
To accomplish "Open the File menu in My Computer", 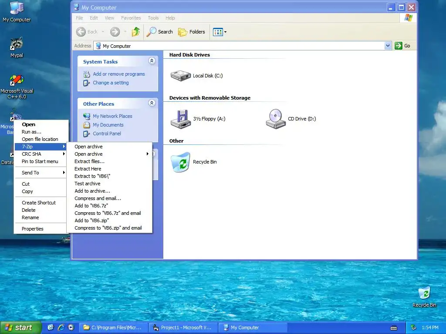I will pos(79,18).
